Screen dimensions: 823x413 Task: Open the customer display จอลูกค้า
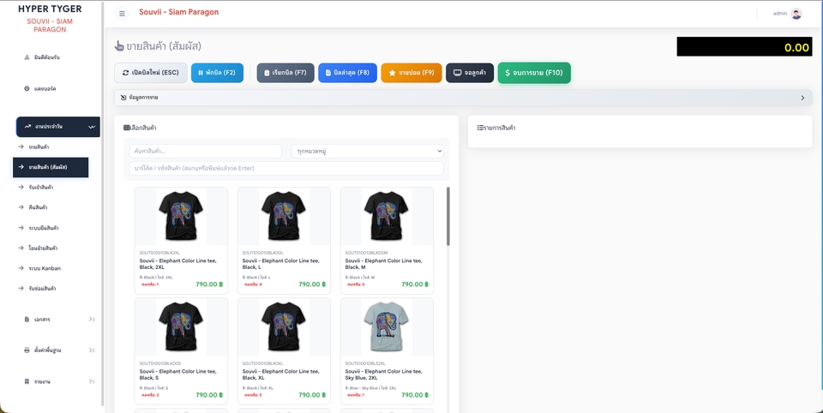(x=470, y=73)
